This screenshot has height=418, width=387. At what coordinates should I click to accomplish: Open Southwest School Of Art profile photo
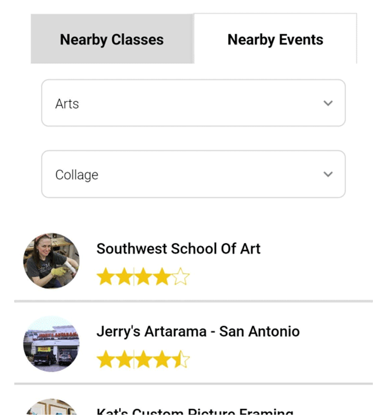[x=51, y=261]
